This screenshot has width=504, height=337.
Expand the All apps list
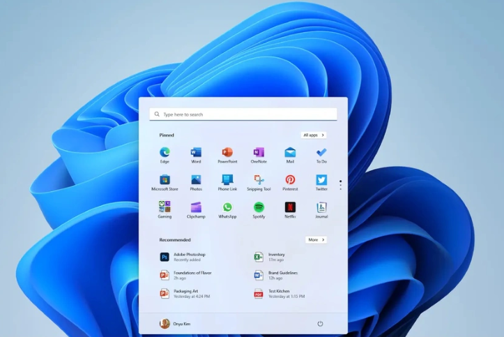click(x=314, y=135)
